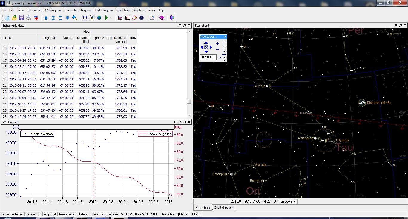Click the blue down arrow toolbar icon
408x219 pixels.
click(67, 18)
